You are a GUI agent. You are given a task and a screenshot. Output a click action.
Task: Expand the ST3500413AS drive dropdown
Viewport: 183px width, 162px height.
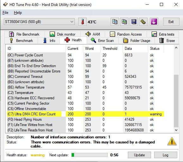click(x=39, y=22)
